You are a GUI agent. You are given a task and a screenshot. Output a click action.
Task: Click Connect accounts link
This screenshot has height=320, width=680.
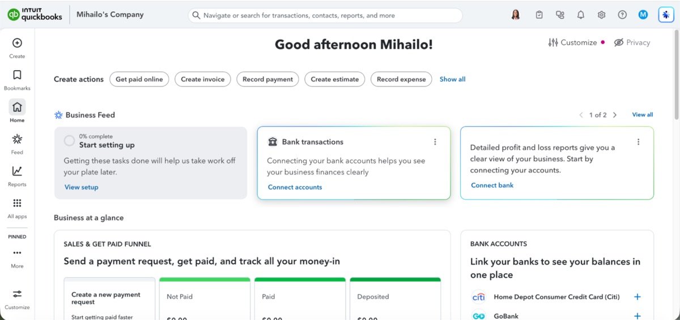tap(295, 187)
